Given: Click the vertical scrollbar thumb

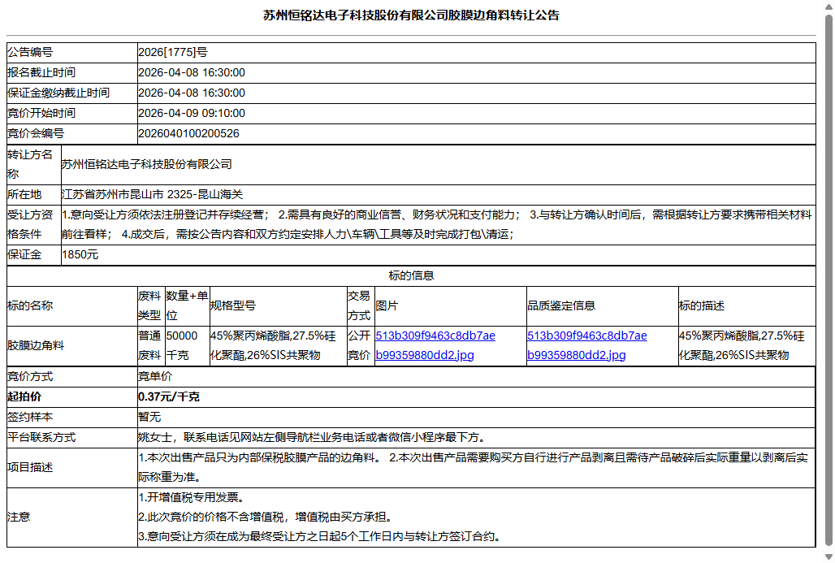Looking at the screenshot, I should point(829,280).
